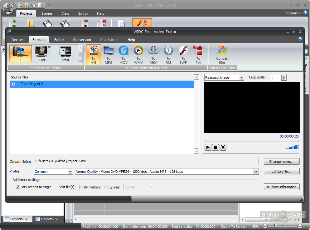The width and height of the screenshot is (310, 230).
Task: Open quick access toolbar customize arrow
Action: click(x=50, y=5)
